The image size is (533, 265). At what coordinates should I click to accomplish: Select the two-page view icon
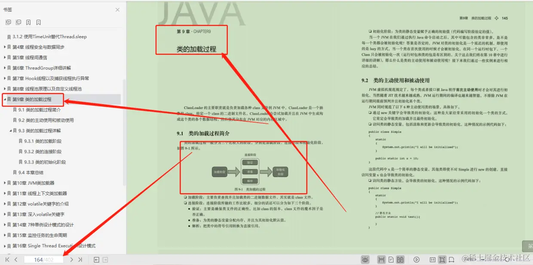(400, 259)
